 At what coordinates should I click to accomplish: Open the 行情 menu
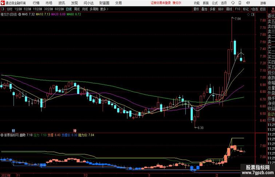(36, 3)
